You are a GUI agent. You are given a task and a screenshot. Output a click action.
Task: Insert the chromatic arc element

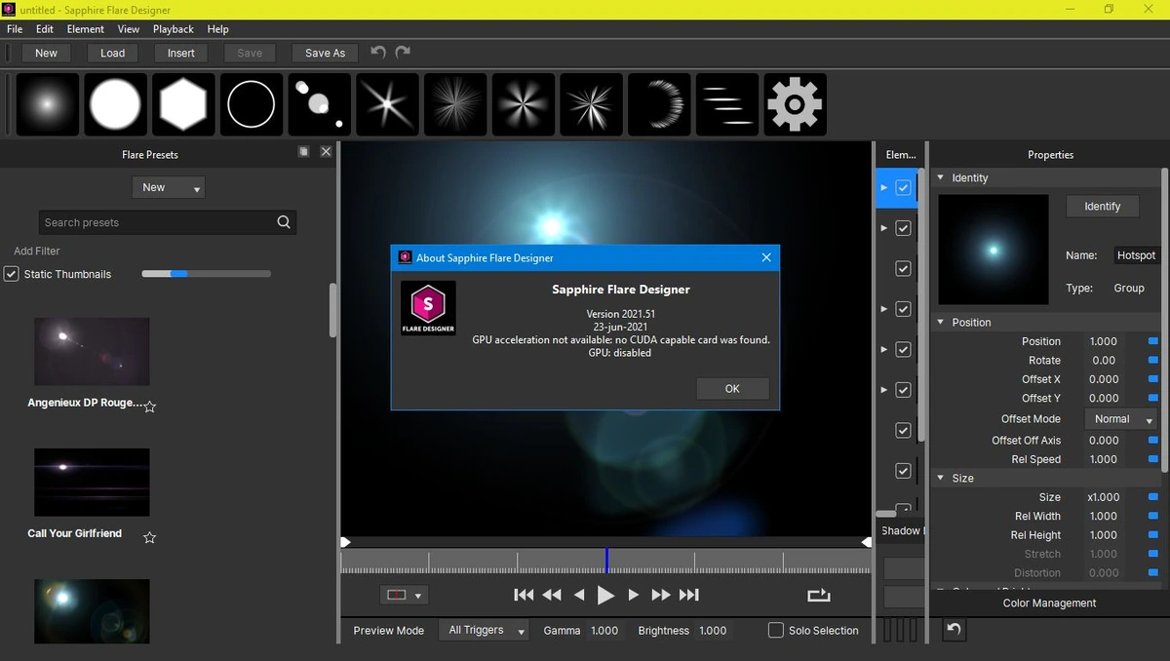click(659, 104)
